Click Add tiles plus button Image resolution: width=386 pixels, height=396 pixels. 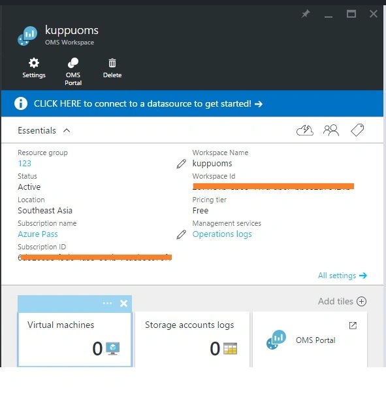click(361, 301)
